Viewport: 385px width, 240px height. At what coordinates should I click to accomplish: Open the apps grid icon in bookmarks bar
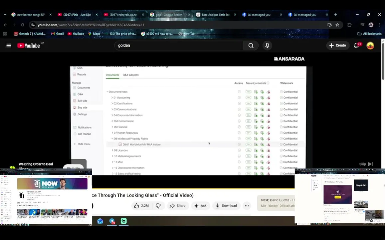[5, 34]
